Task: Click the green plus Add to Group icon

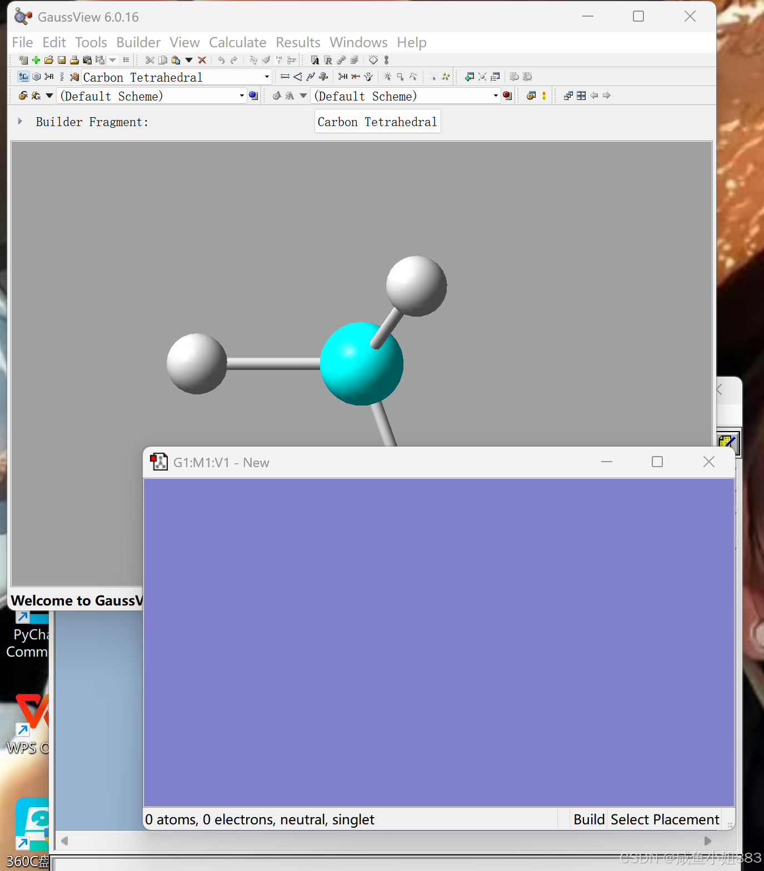Action: (x=36, y=60)
